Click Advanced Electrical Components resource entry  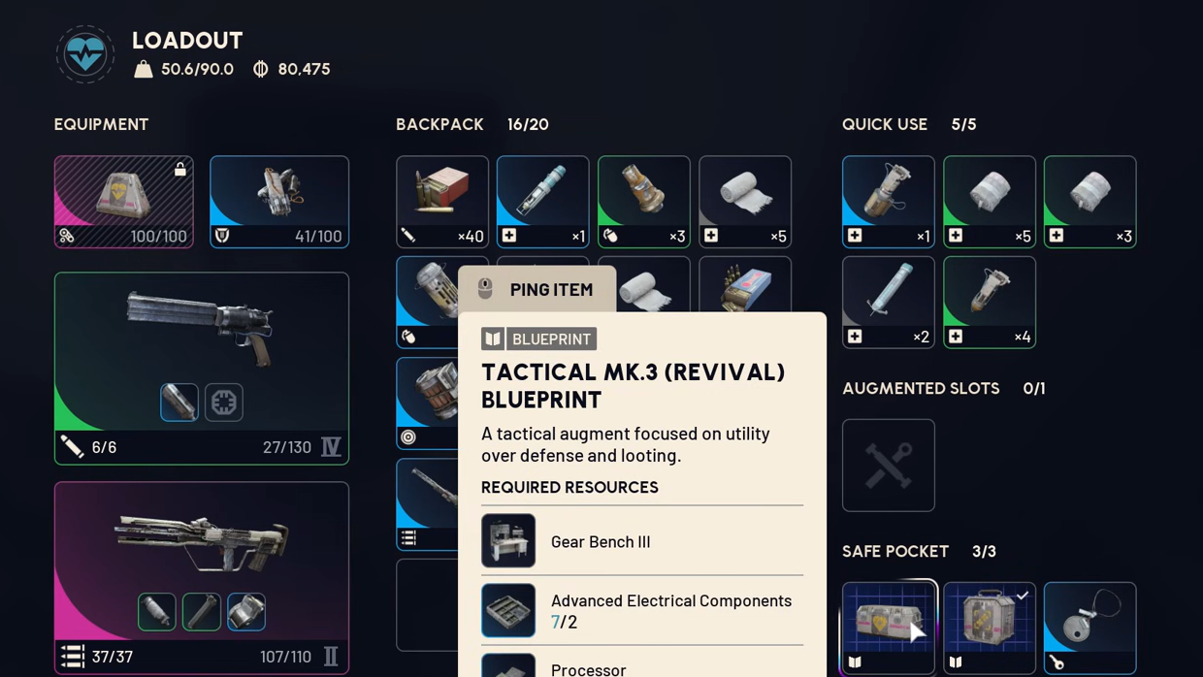[x=642, y=611]
